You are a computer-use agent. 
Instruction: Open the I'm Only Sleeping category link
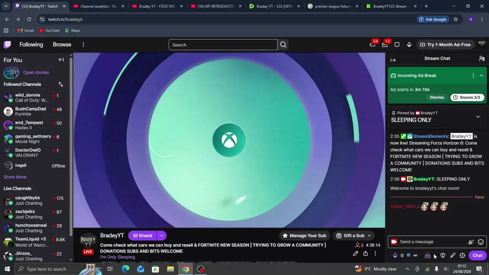[118, 257]
